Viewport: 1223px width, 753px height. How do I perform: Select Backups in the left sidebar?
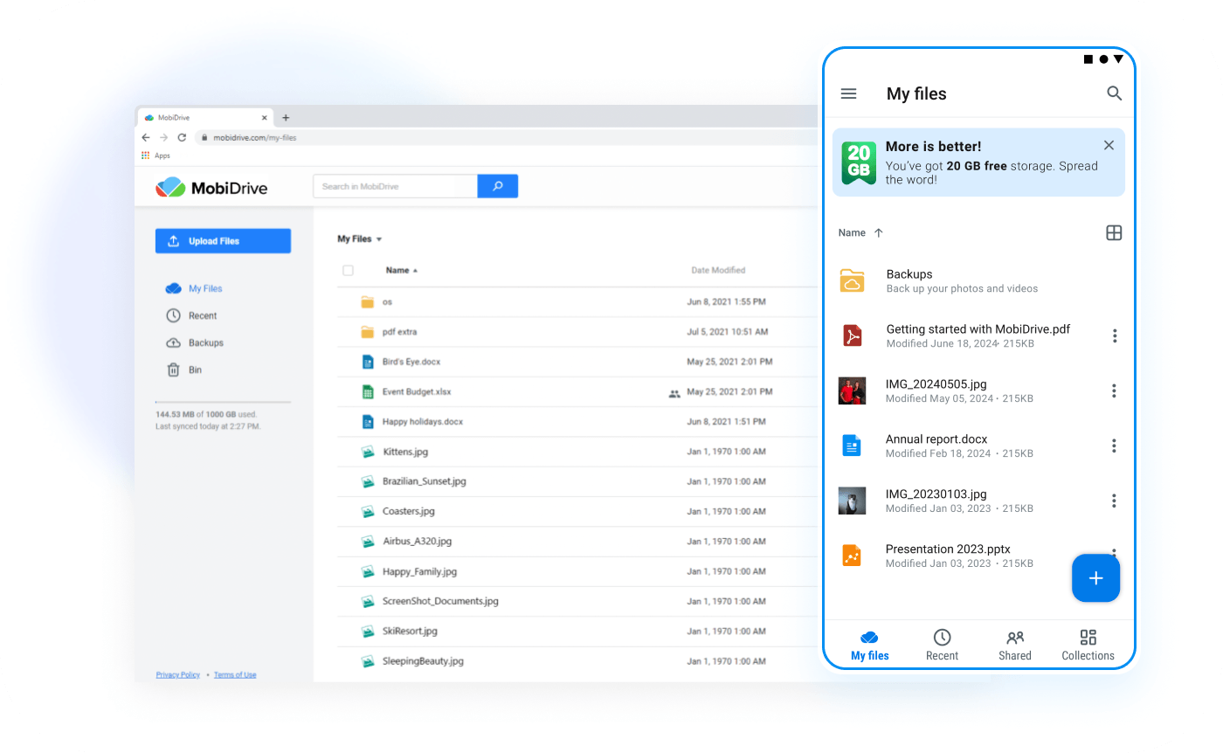205,343
